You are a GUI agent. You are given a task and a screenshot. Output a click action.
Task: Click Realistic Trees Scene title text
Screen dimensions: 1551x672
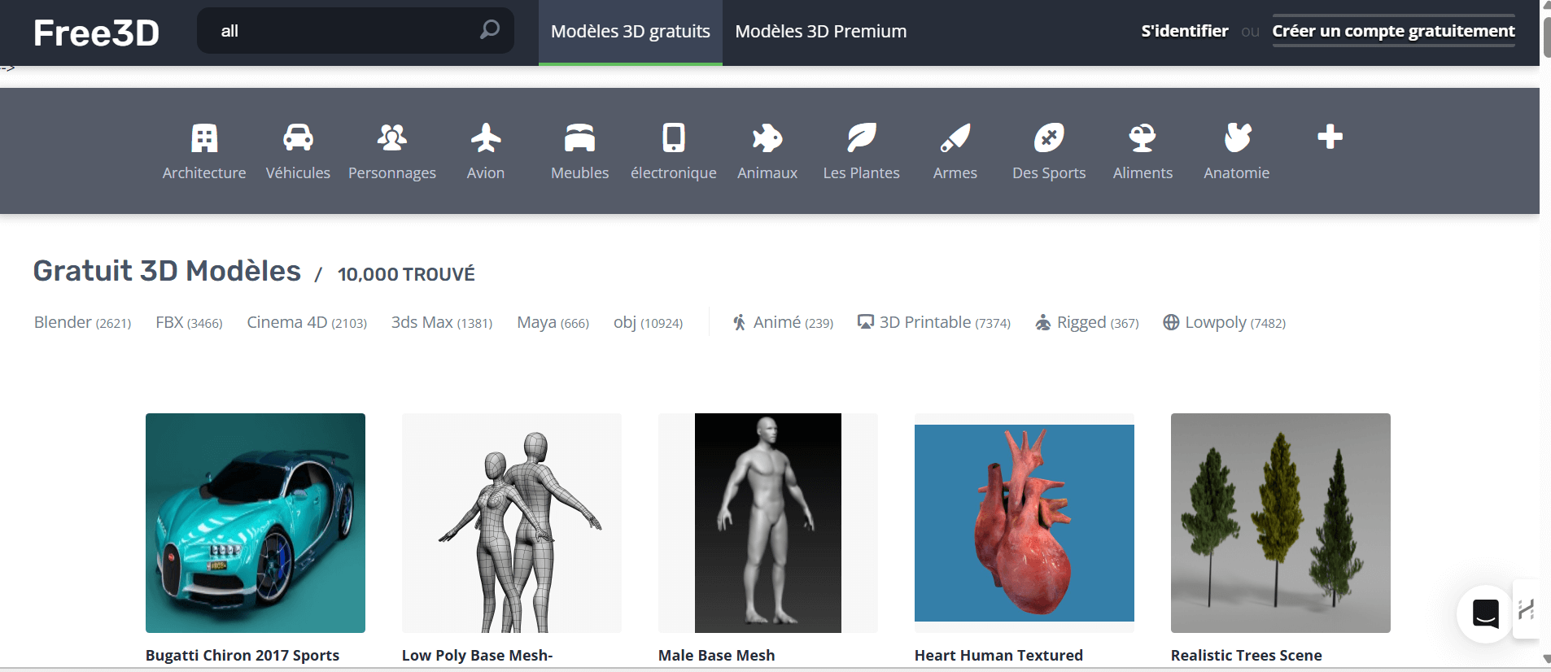pos(1246,655)
